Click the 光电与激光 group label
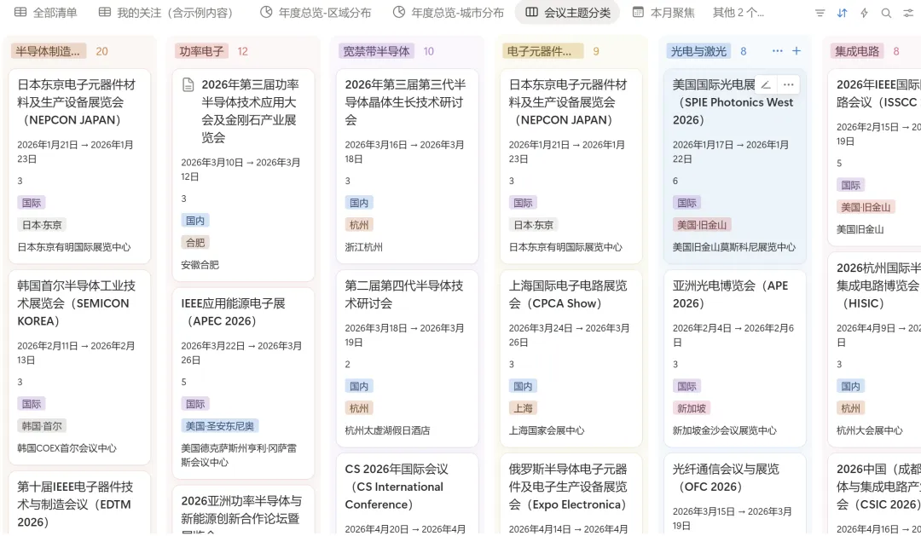Screen dimensions: 921x536 click(698, 51)
